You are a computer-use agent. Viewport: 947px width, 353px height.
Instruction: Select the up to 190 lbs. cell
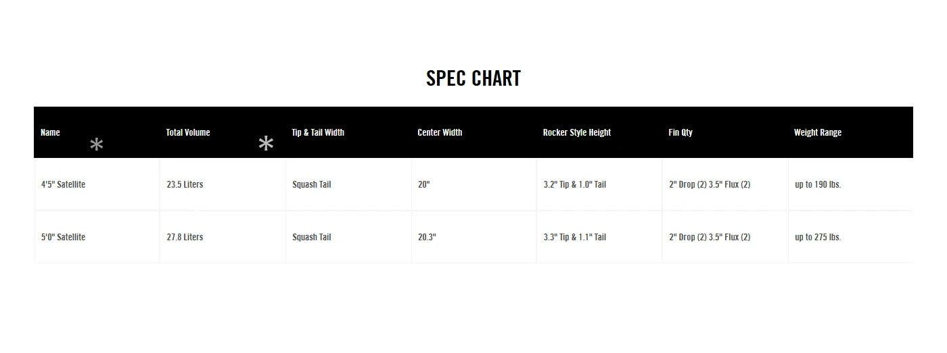[x=818, y=184]
